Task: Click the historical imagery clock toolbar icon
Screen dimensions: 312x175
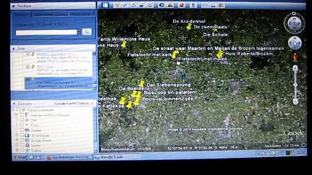Action: pos(162,5)
